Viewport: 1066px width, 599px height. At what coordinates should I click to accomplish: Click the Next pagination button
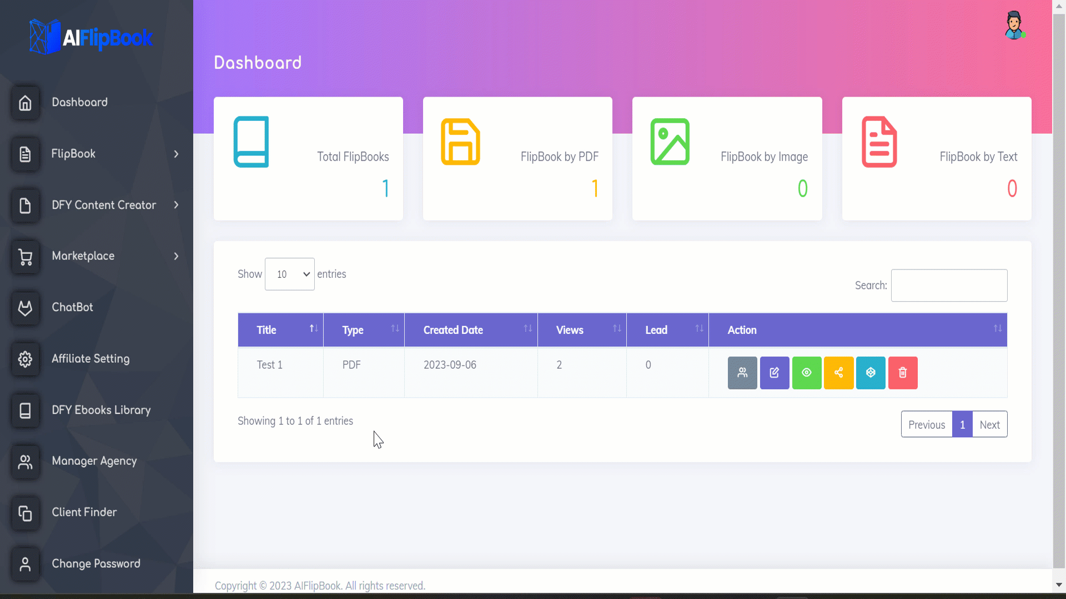989,425
